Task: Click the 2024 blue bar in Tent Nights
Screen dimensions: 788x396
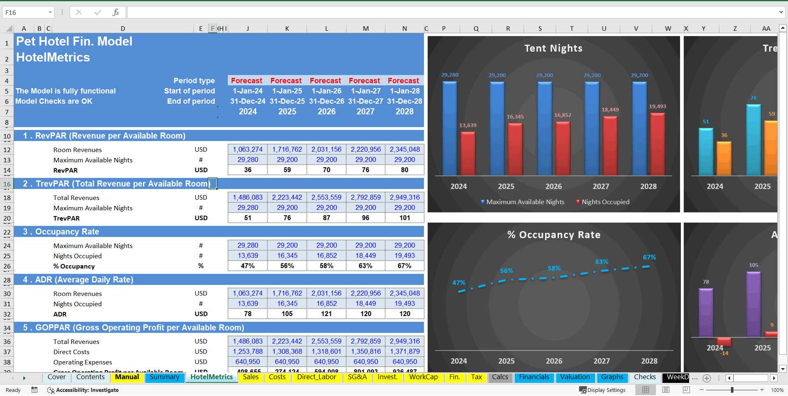Action: tap(449, 128)
